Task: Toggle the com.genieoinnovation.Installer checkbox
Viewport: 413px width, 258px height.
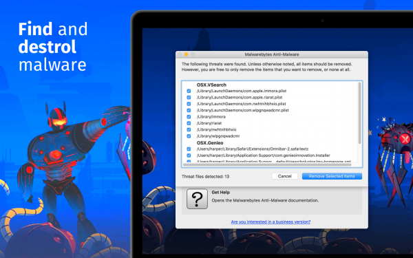Action: tap(189, 155)
